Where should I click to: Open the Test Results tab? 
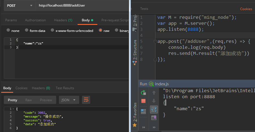[65, 88]
